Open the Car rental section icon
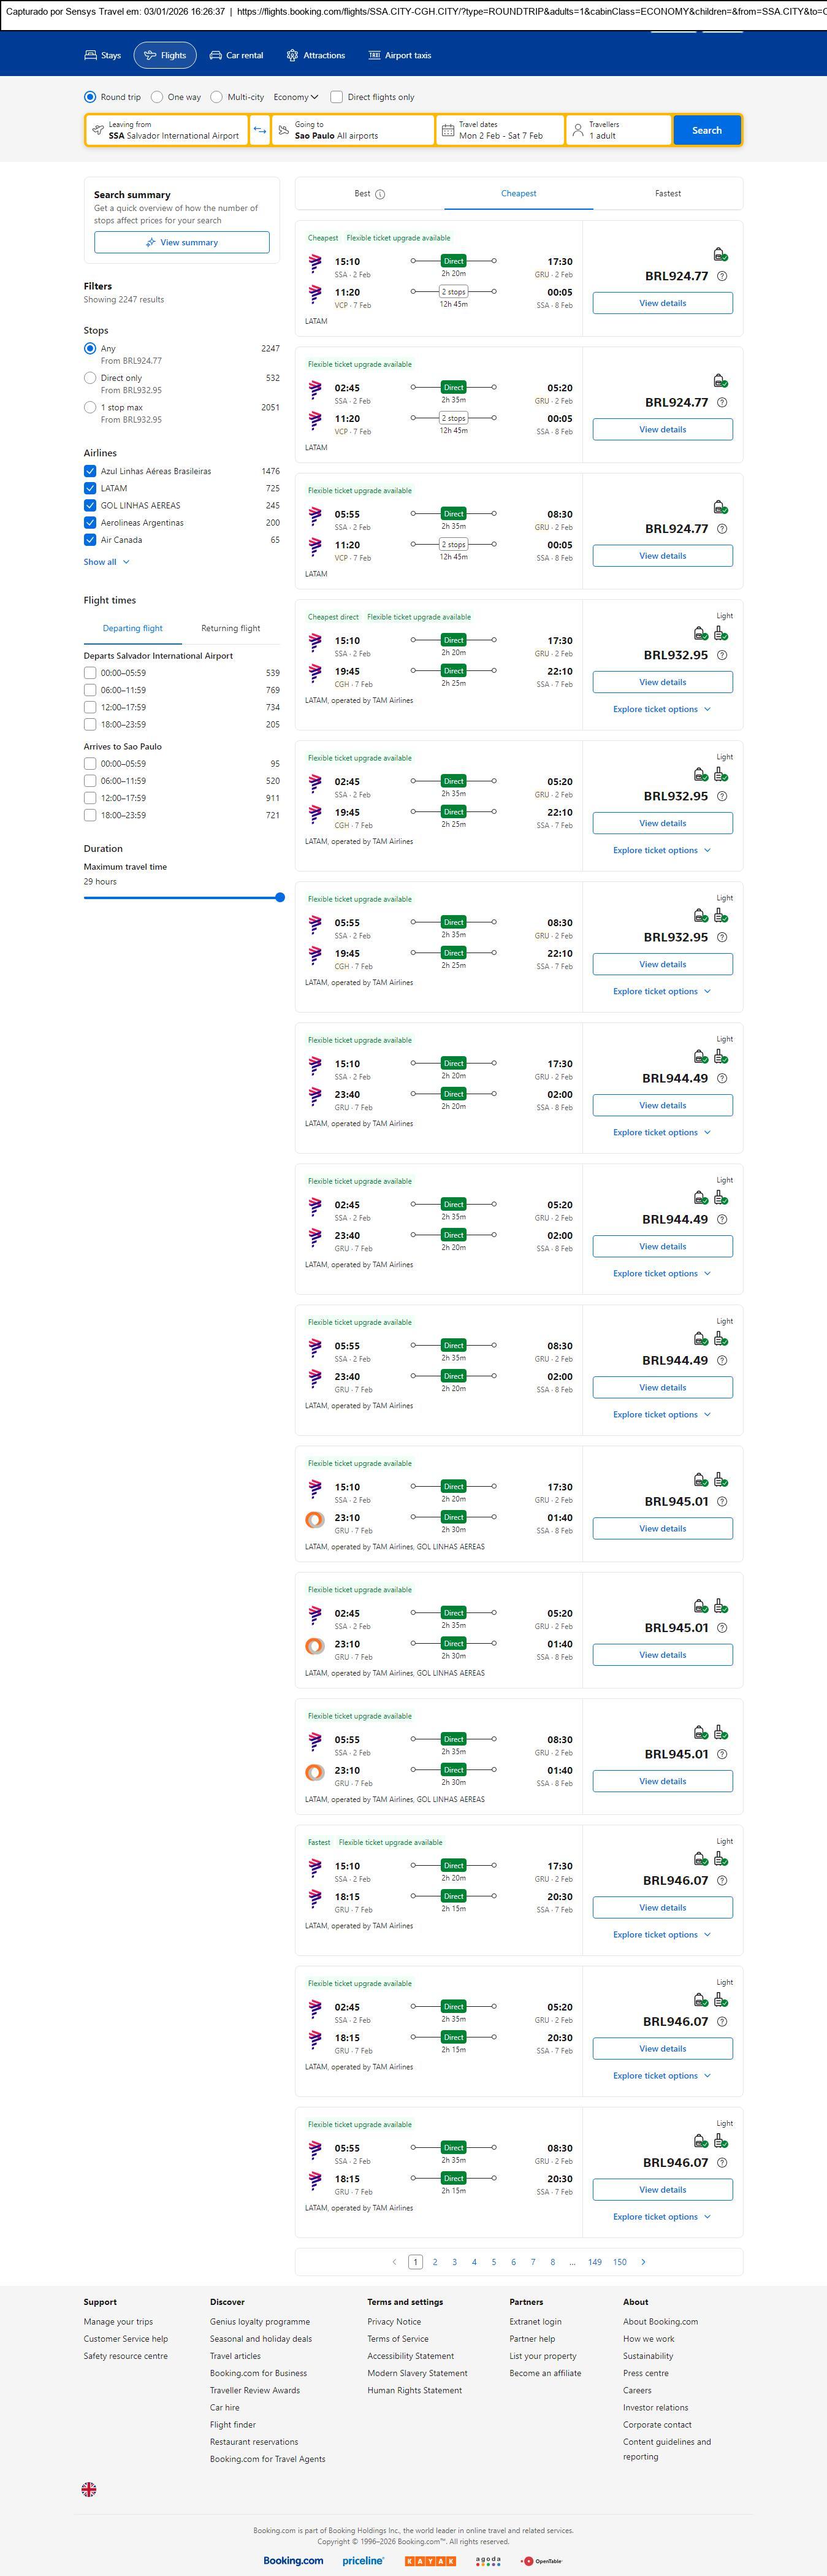 [216, 56]
